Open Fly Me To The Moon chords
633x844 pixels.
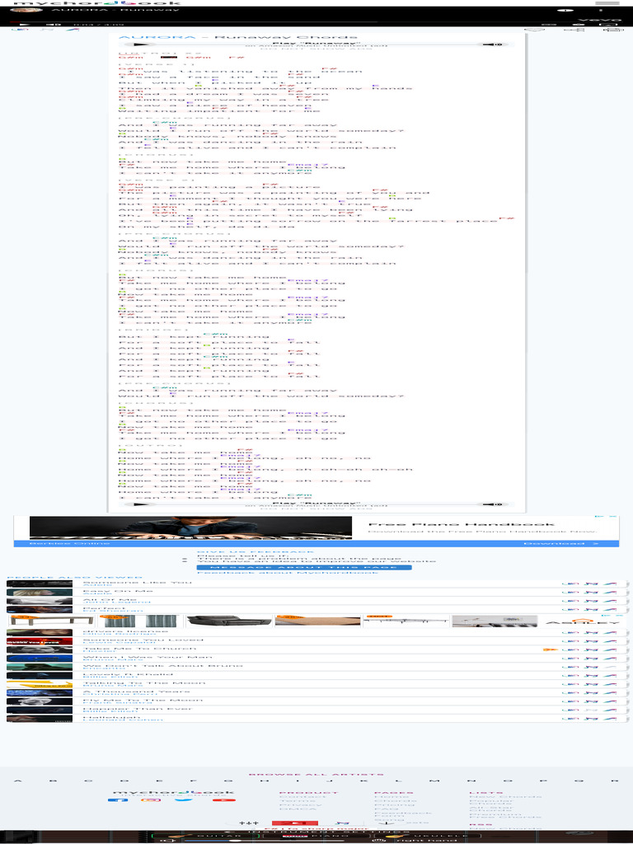click(143, 701)
